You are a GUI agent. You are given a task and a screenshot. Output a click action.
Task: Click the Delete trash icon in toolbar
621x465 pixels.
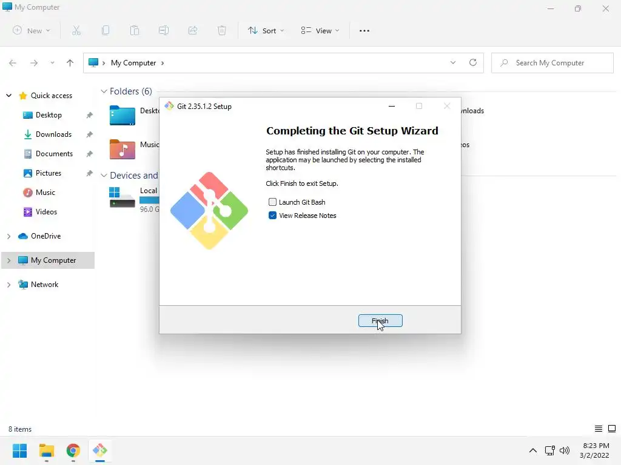point(222,30)
